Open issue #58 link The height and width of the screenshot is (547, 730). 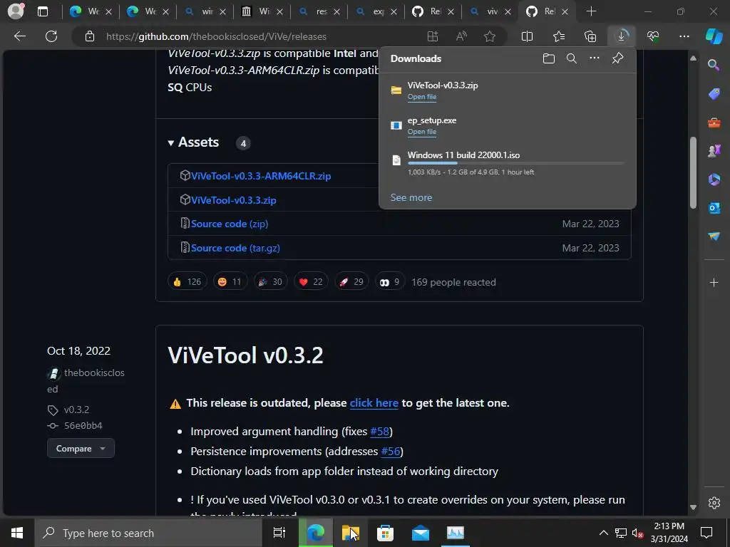pyautogui.click(x=379, y=431)
